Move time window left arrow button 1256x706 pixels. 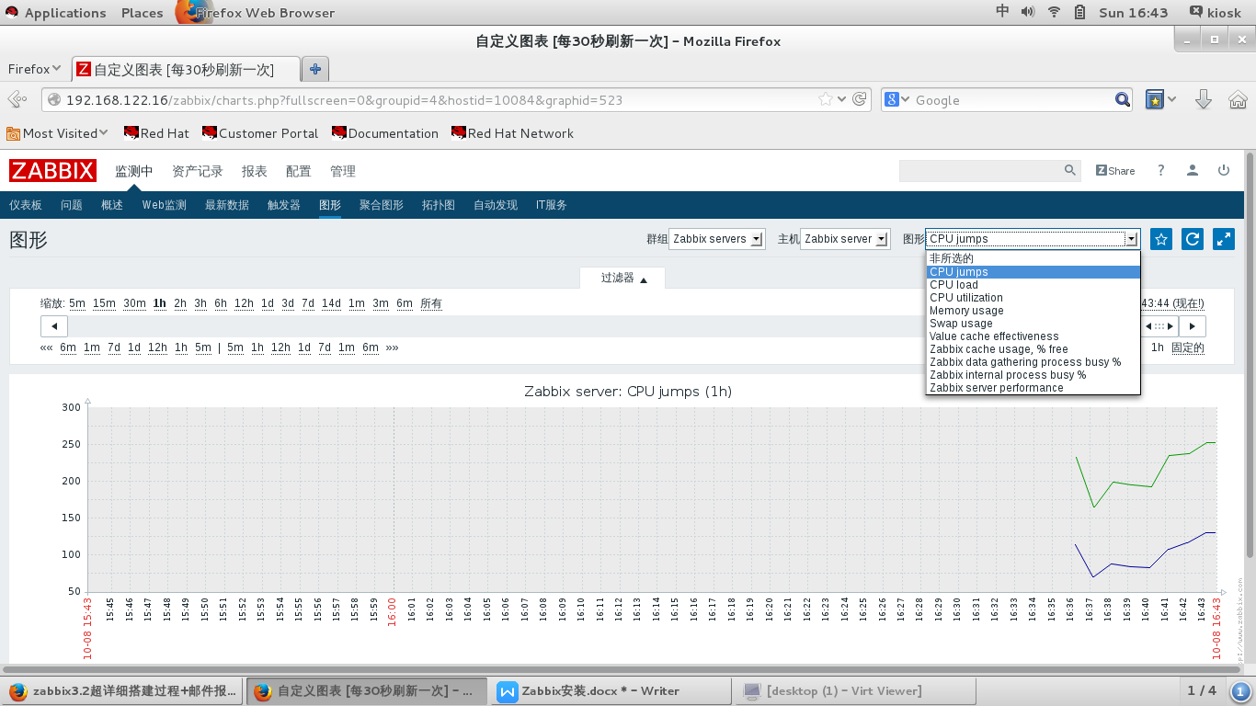point(54,326)
